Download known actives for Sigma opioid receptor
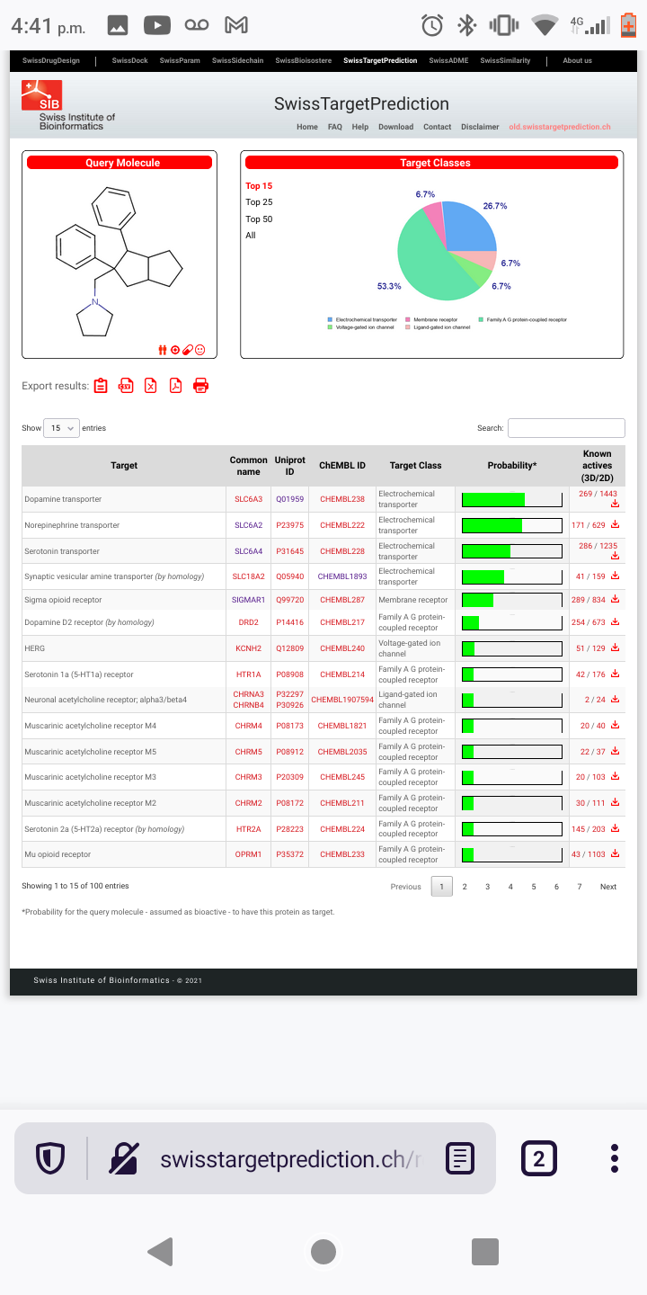647x1295 pixels. click(616, 600)
